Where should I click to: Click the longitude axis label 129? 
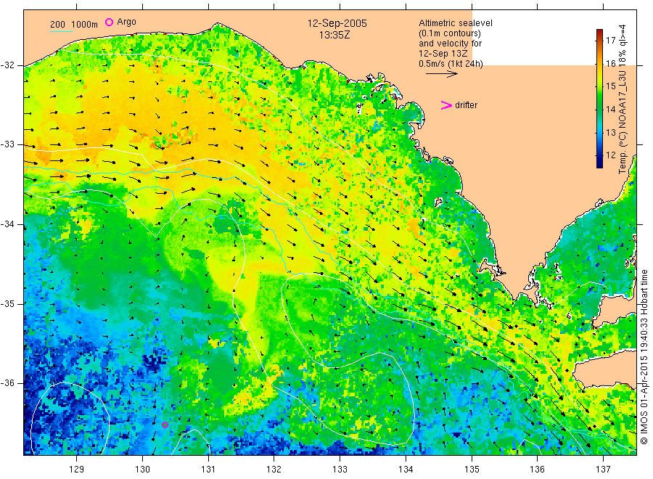coord(77,470)
